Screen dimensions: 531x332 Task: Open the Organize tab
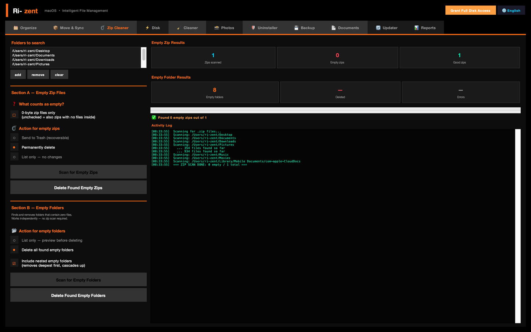pyautogui.click(x=25, y=28)
